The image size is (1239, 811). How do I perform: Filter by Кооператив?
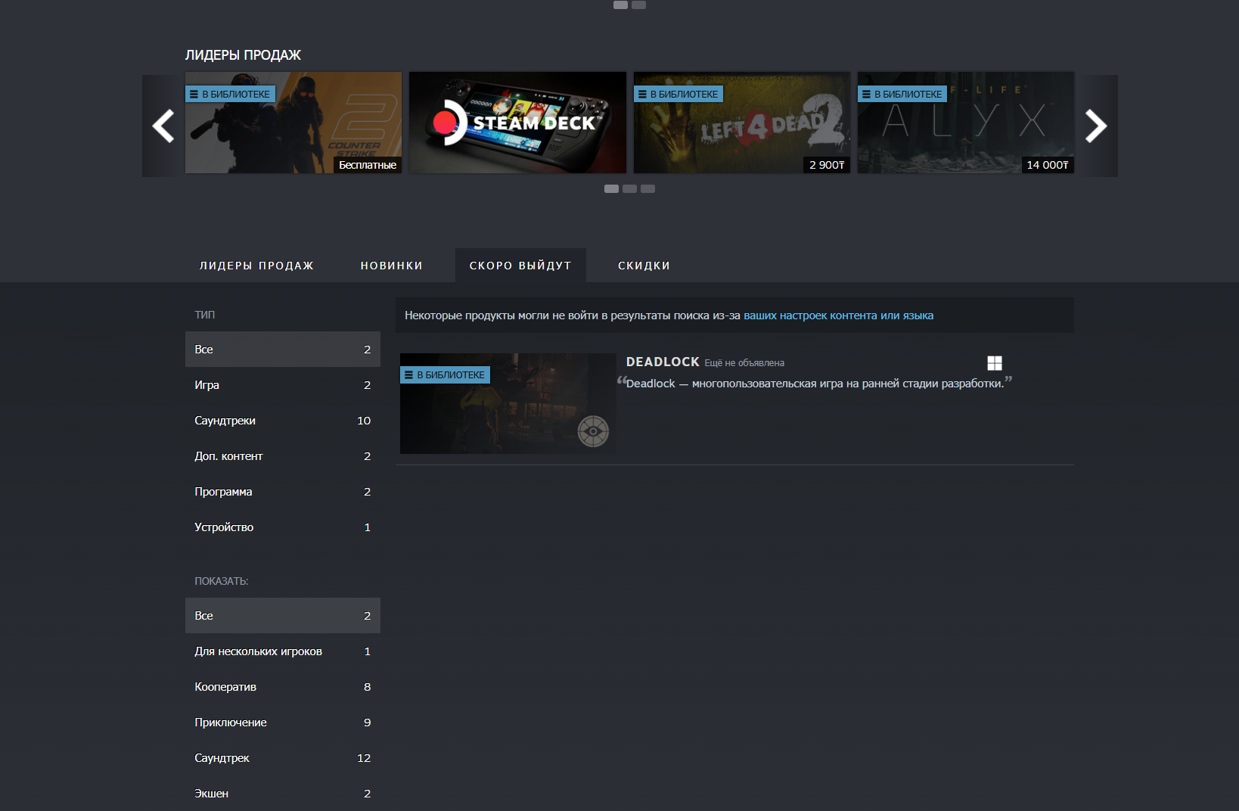283,687
